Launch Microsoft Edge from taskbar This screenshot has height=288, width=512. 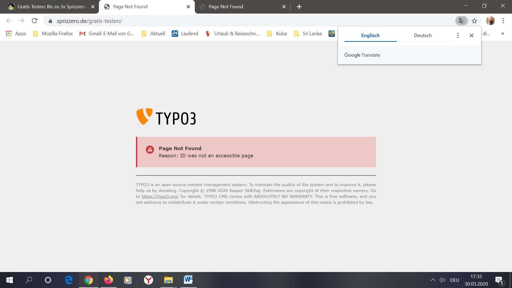tap(69, 280)
